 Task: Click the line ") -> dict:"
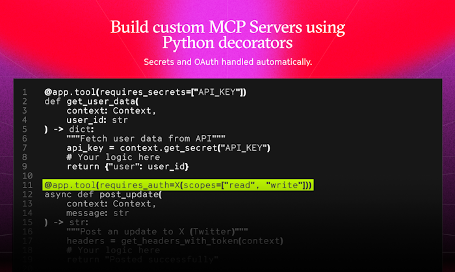69,129
